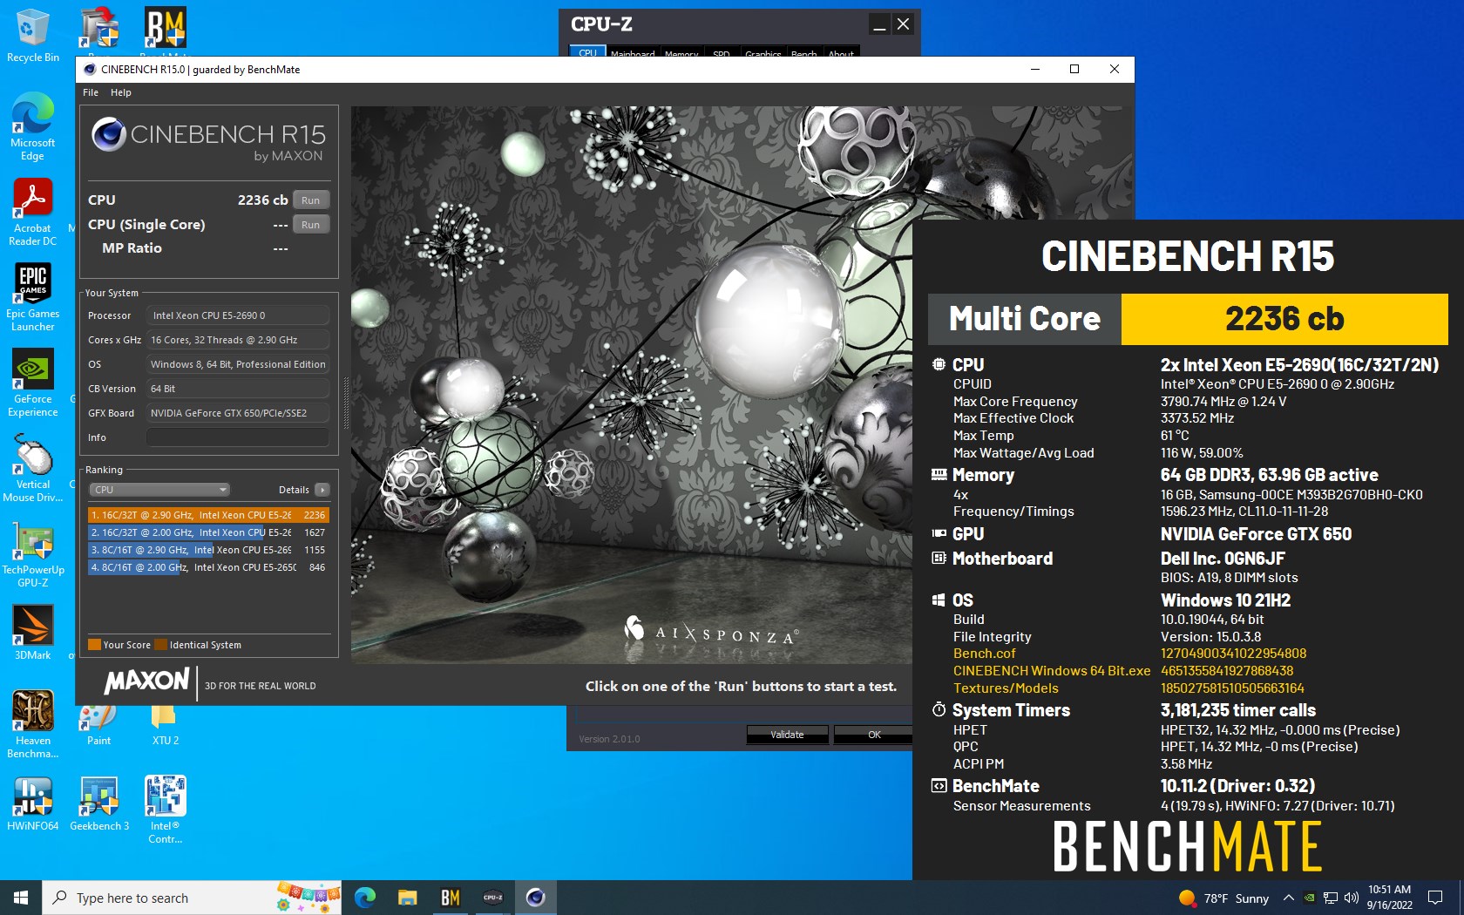This screenshot has width=1464, height=915.
Task: Click the Windows Start button
Action: [21, 898]
